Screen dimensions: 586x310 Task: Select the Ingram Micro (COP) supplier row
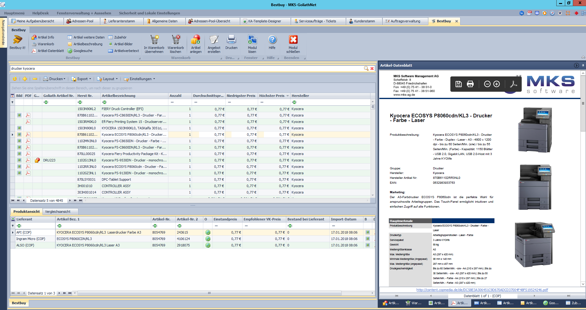(193, 239)
